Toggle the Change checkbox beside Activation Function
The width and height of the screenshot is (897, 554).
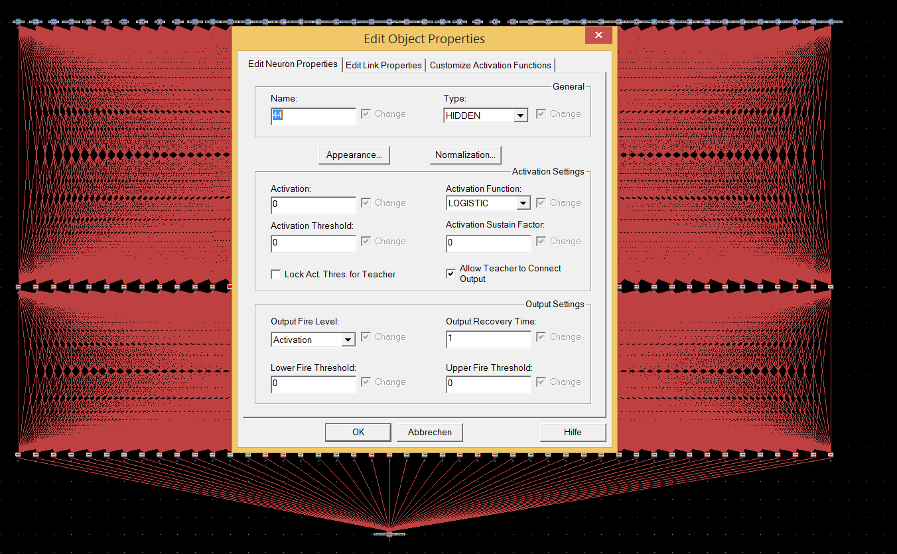[x=541, y=203]
